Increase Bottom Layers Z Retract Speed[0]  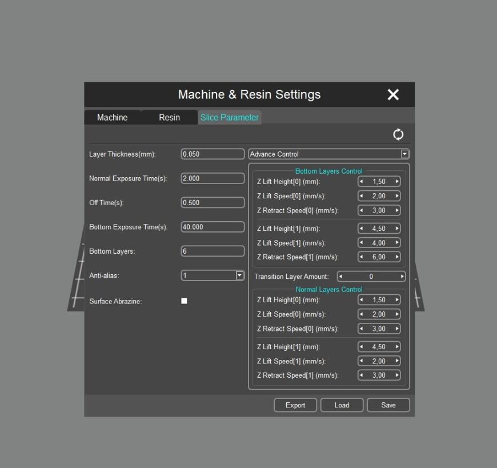[397, 210]
